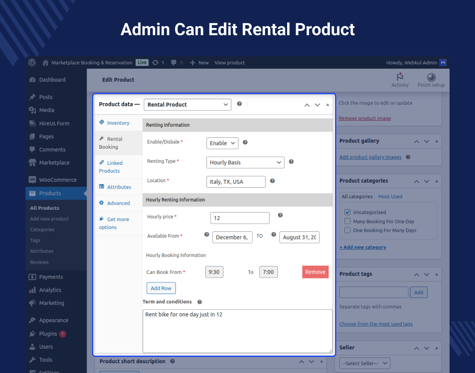Viewport: 475px width, 373px height.
Task: Click the Remove product image link
Action: click(x=364, y=118)
